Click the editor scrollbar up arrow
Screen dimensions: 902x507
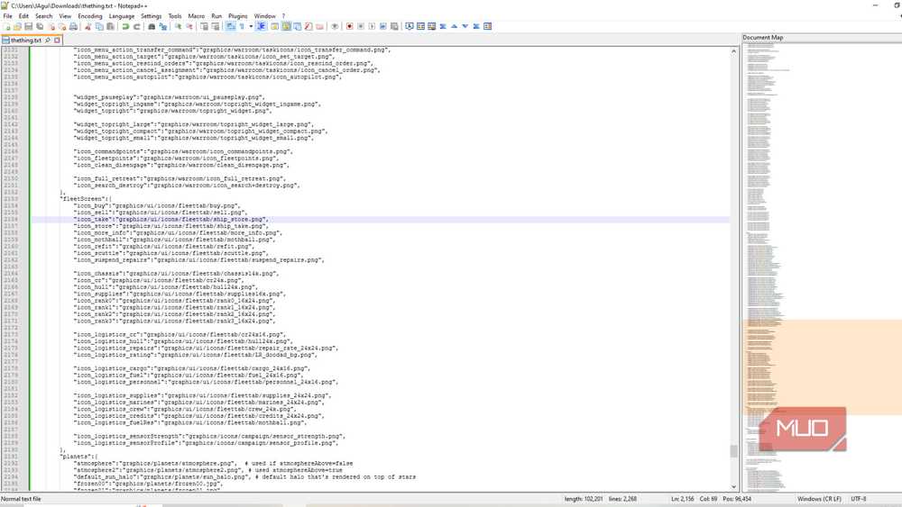click(733, 51)
